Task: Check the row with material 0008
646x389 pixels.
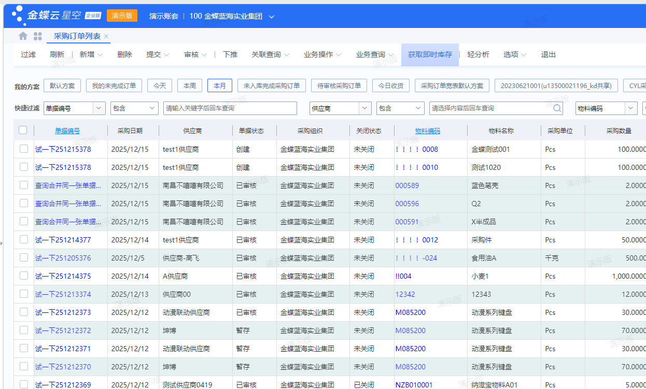Action: 24,149
